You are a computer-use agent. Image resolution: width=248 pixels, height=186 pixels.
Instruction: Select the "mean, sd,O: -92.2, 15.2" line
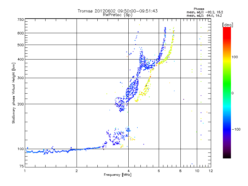[x=205, y=12]
